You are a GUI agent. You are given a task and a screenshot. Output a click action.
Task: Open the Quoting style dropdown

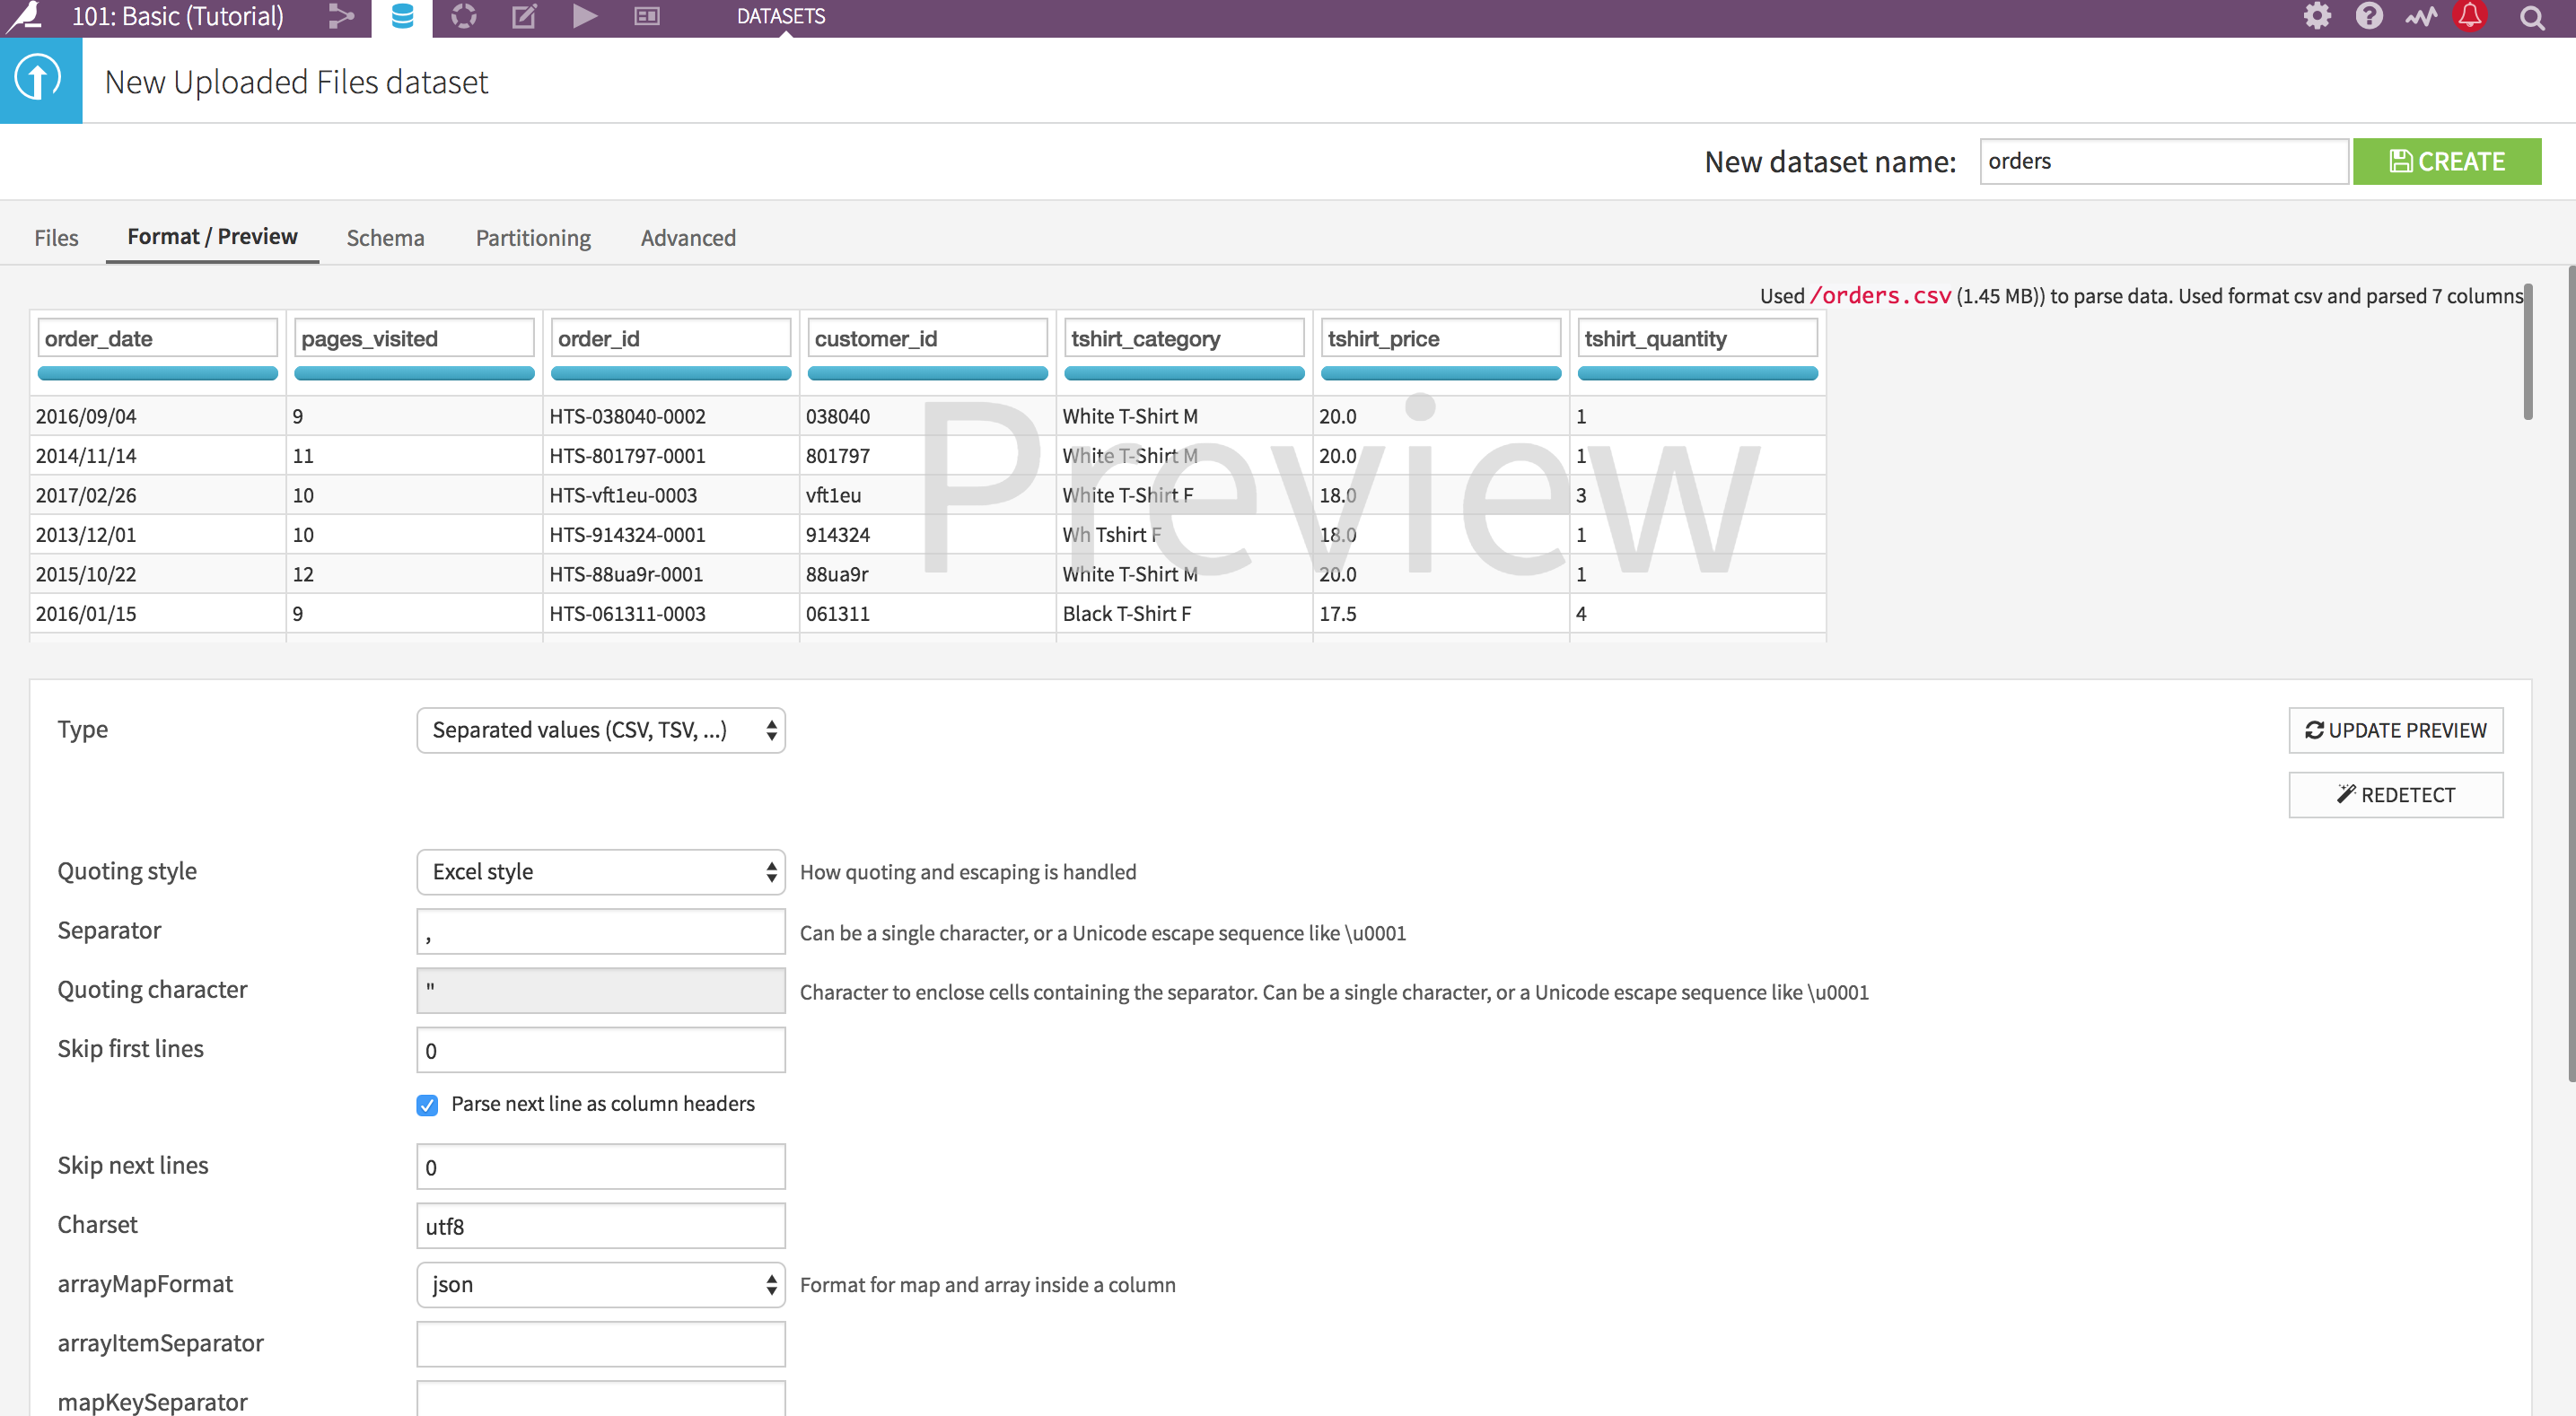pyautogui.click(x=600, y=871)
